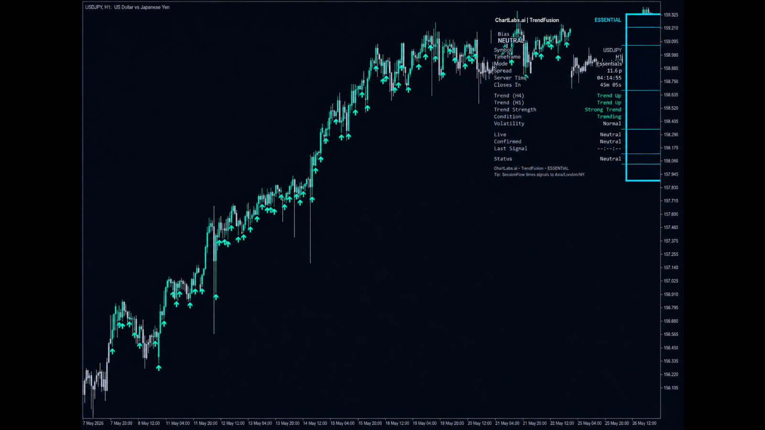Click the ChartLabs.ai • TrendFusion • ESSENTIAL footer
765x430 pixels.
531,168
